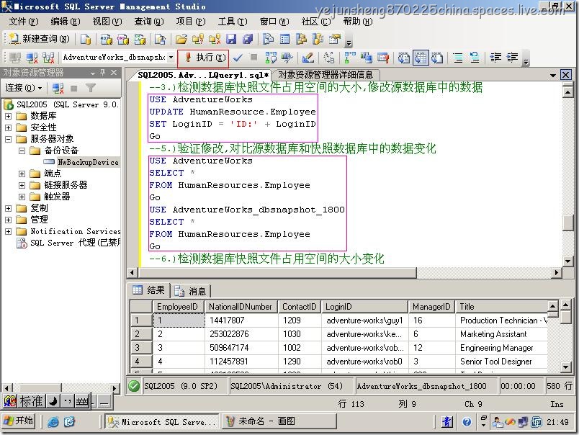This screenshot has height=435, width=579.
Task: Expand the 端点 tree node
Action: click(22, 174)
